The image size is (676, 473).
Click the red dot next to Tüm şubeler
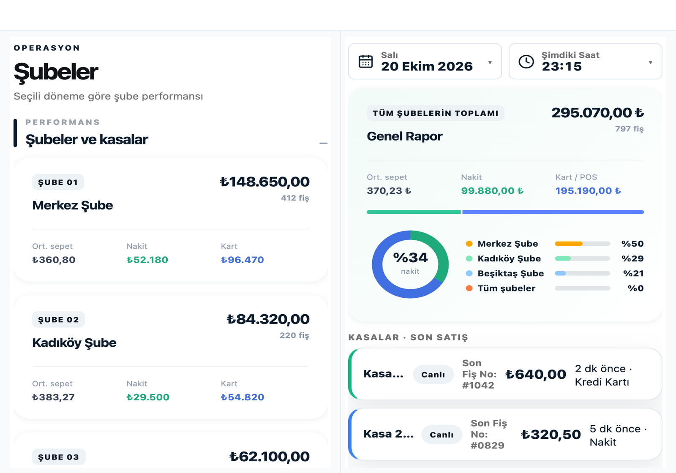coord(469,288)
